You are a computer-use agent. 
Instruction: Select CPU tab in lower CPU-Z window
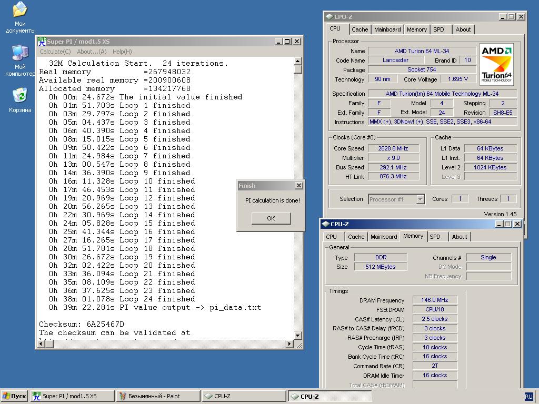coord(332,237)
